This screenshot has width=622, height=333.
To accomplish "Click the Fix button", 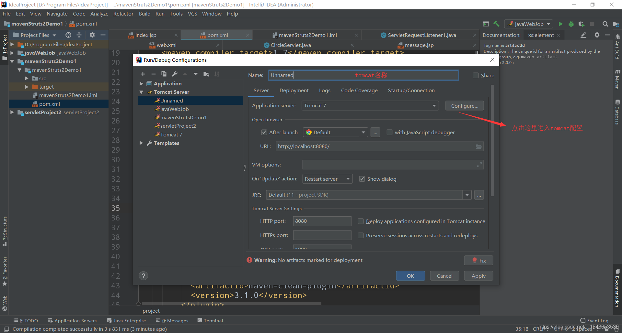I will [x=478, y=260].
